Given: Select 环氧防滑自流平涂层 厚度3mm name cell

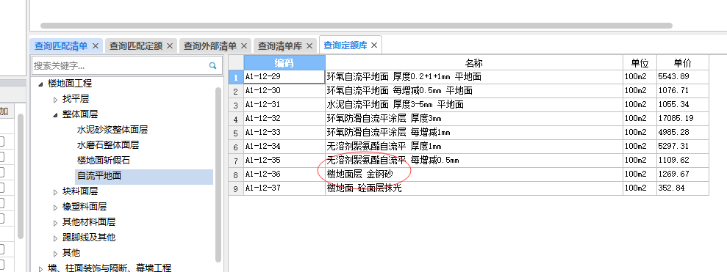Looking at the screenshot, I should coord(474,119).
